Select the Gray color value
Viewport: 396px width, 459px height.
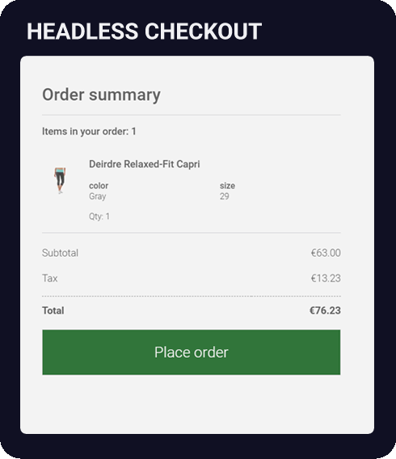tap(98, 196)
